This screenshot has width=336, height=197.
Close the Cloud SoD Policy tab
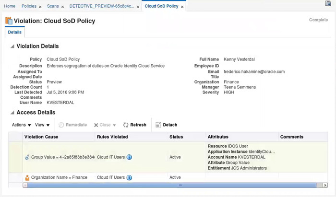182,7
